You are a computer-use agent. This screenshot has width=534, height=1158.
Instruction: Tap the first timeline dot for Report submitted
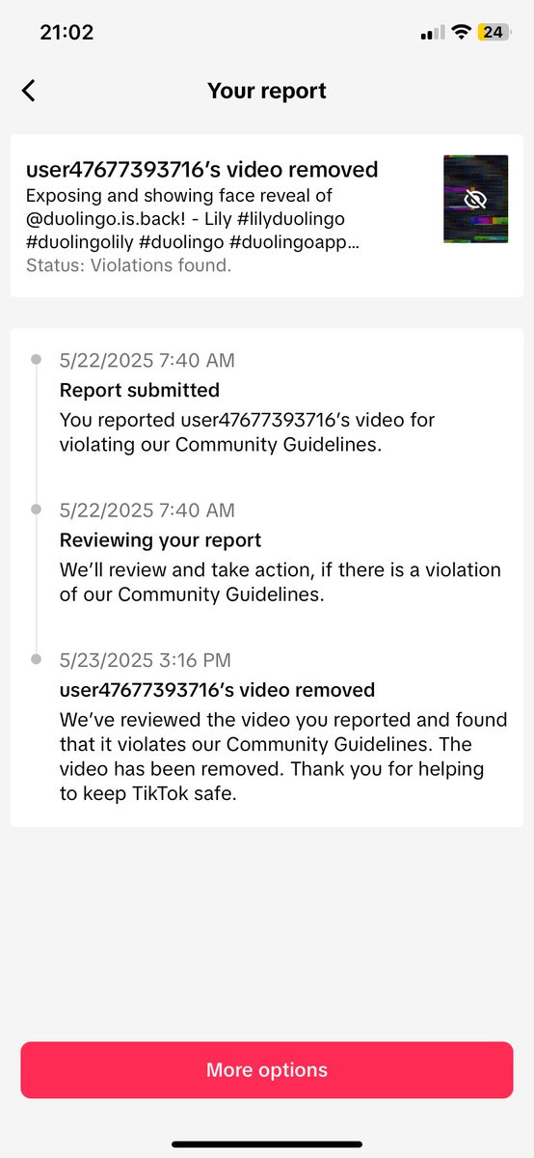click(37, 360)
